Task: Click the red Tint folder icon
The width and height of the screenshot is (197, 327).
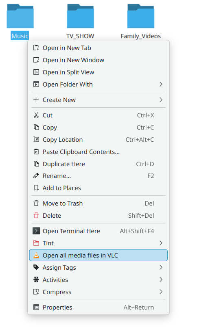Action: click(36, 243)
